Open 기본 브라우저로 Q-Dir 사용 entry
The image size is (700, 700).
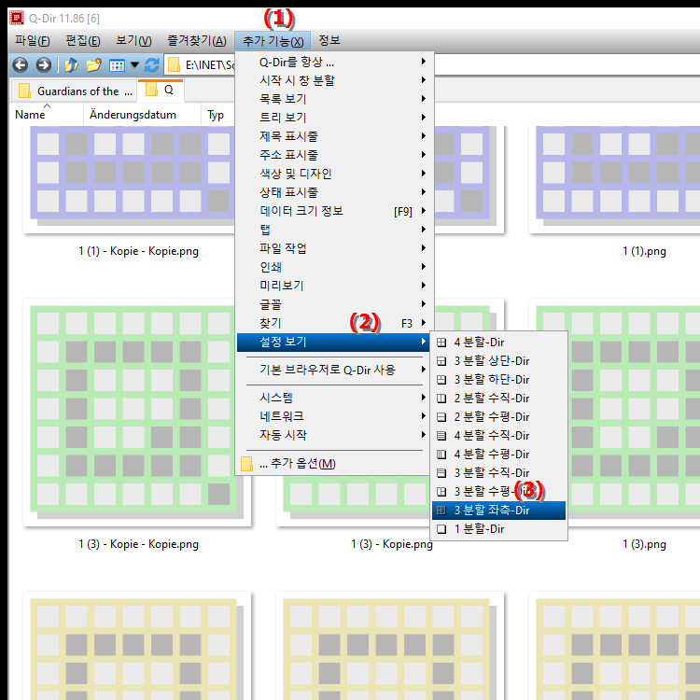[333, 371]
